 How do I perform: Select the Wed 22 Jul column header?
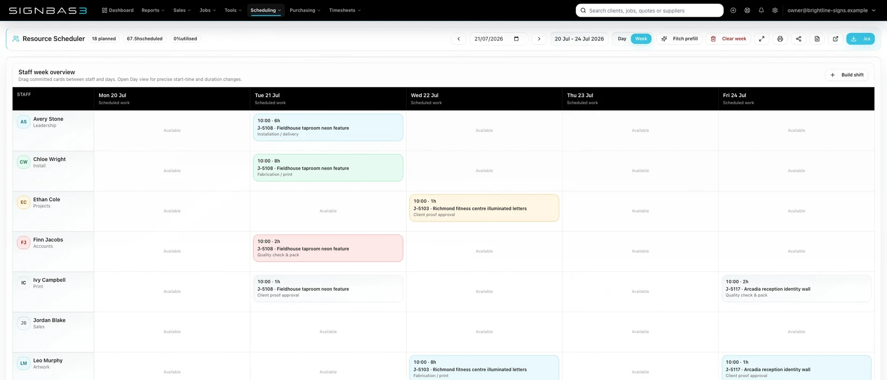[x=484, y=99]
